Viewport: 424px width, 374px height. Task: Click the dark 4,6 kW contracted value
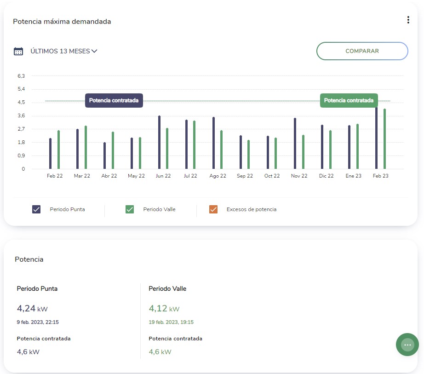[28, 352]
